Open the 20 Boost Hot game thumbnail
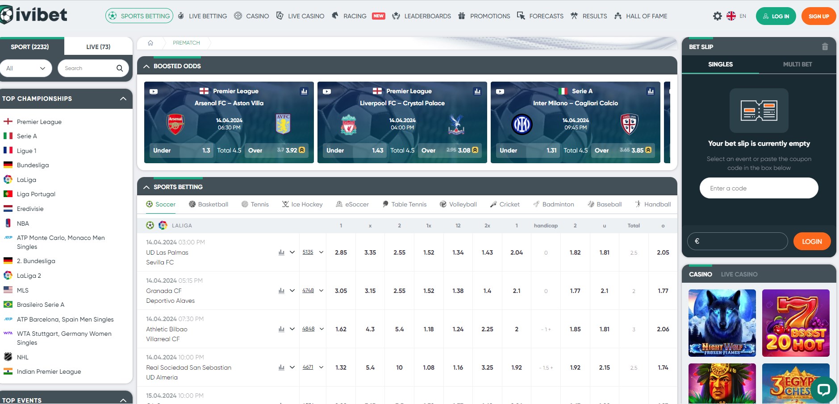This screenshot has height=404, width=839. [796, 323]
